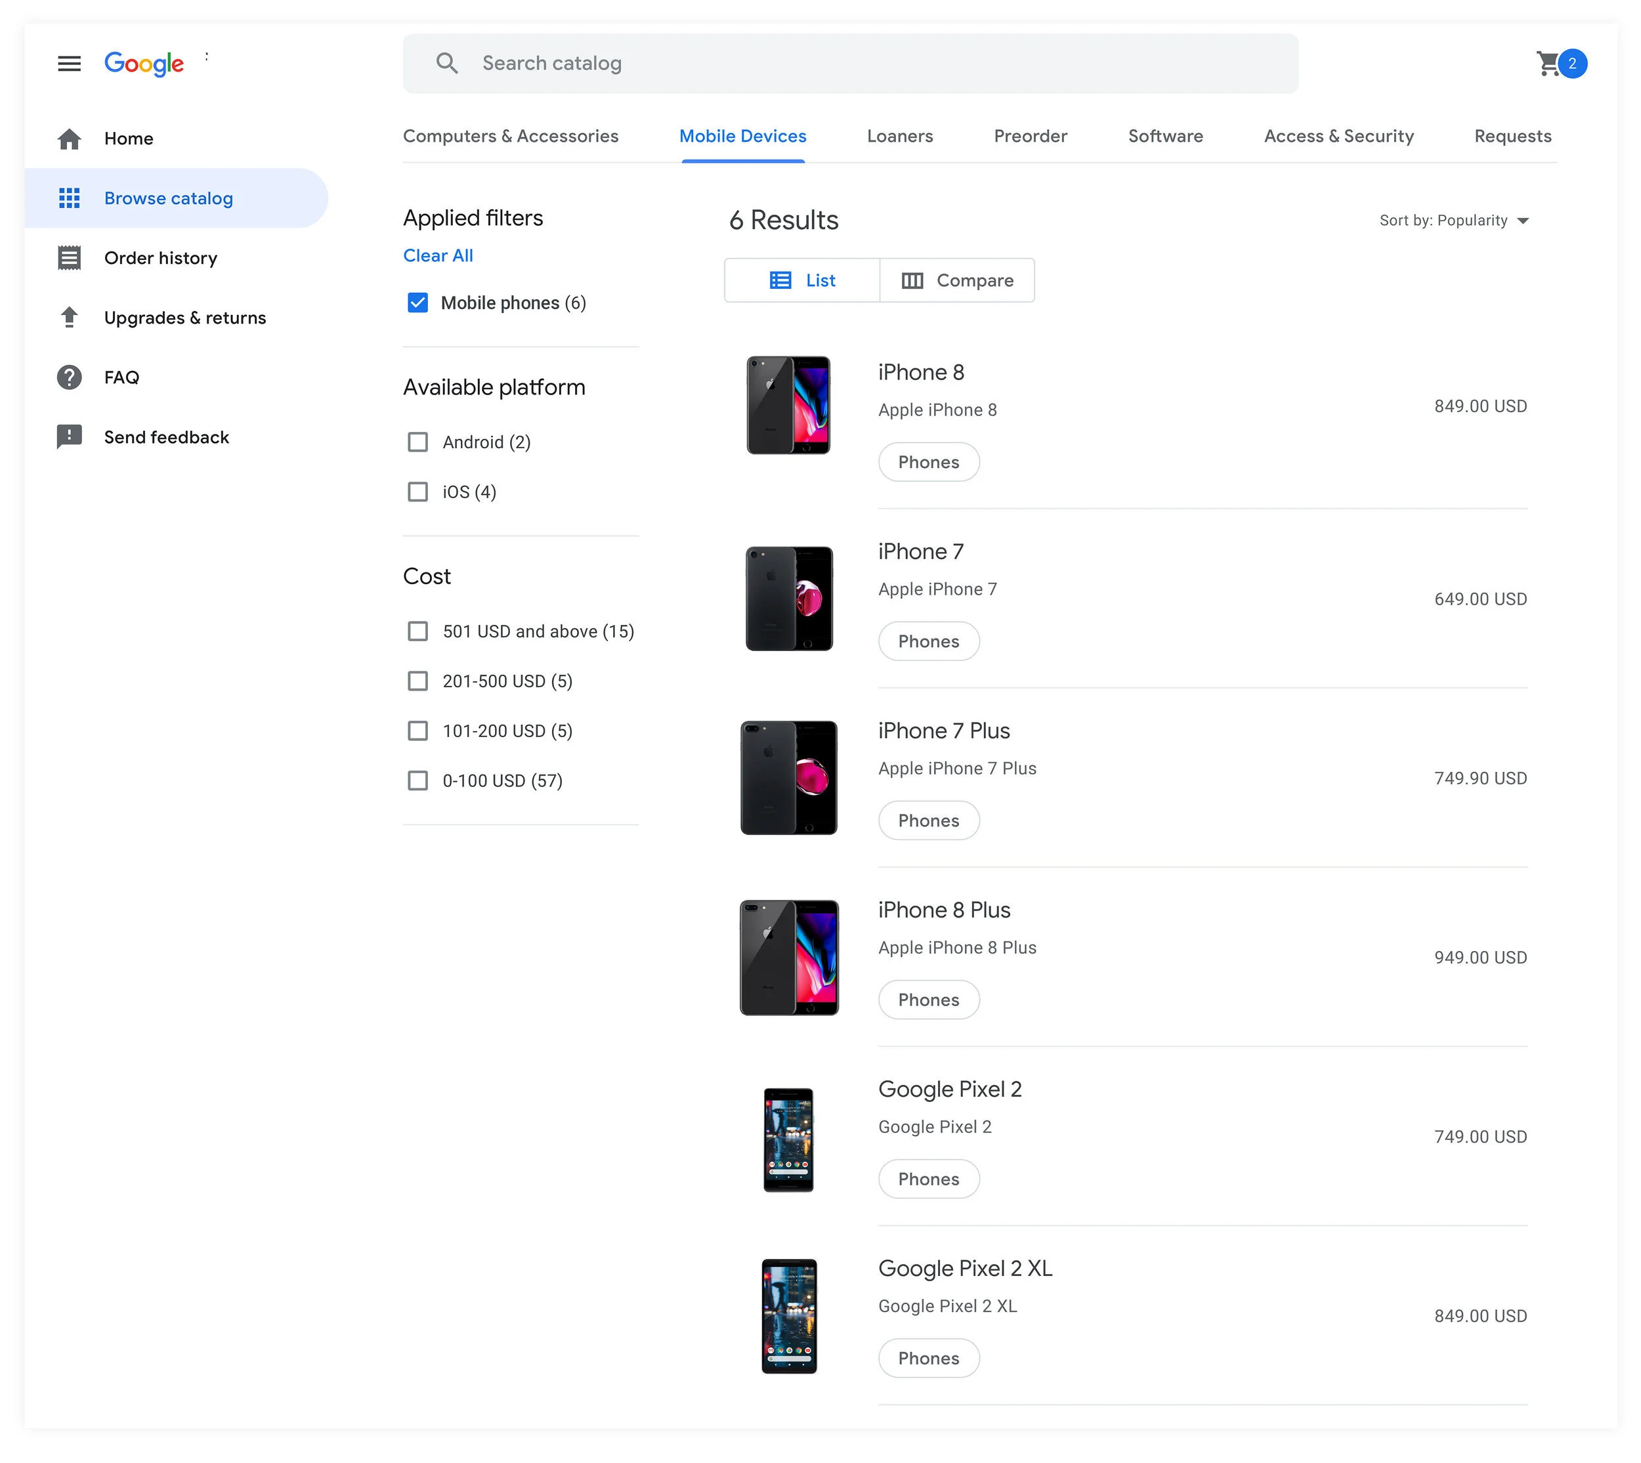Click the Search catalog field
The width and height of the screenshot is (1641, 1463).
pos(868,64)
